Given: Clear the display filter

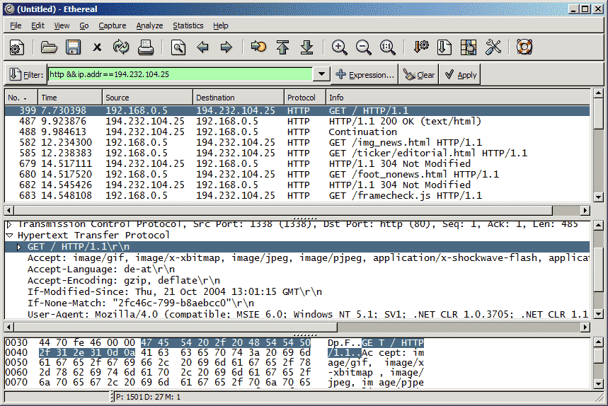Looking at the screenshot, I should tap(419, 74).
